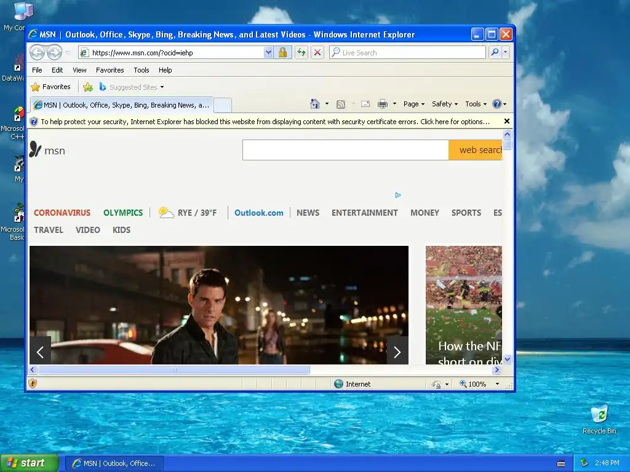Open the Favorites menu in menu bar
Viewport: 630px width, 472px height.
pyautogui.click(x=110, y=70)
